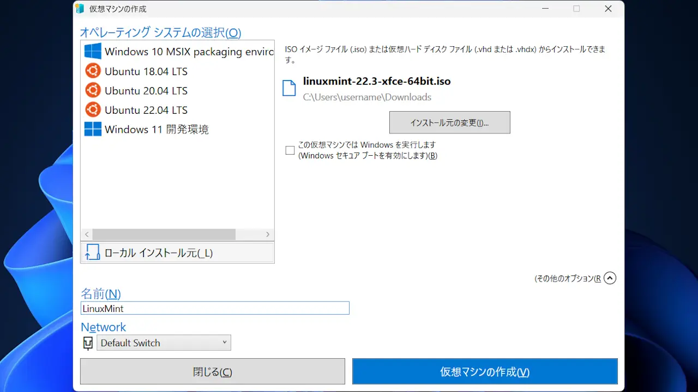Select Windows 10 MSIX packaging environment entry
698x392 pixels.
pyautogui.click(x=178, y=52)
